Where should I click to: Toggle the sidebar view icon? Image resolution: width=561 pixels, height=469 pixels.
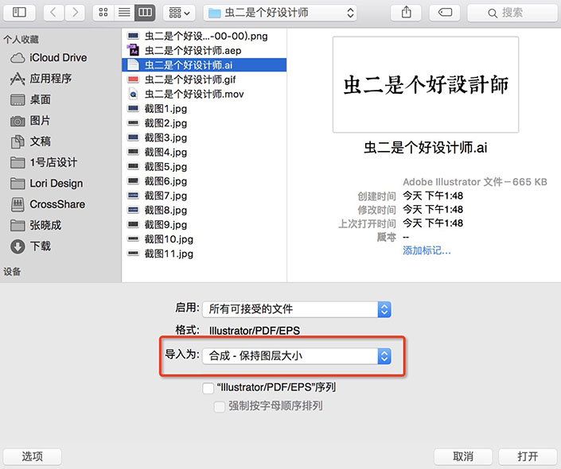[x=19, y=13]
